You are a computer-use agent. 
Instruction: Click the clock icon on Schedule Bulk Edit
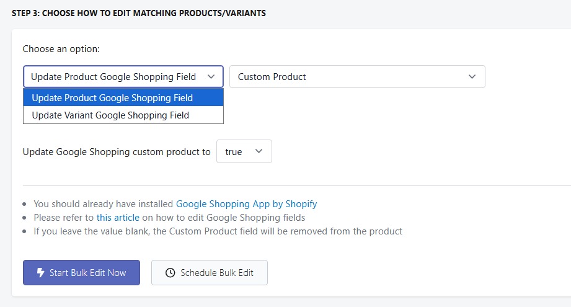point(170,273)
